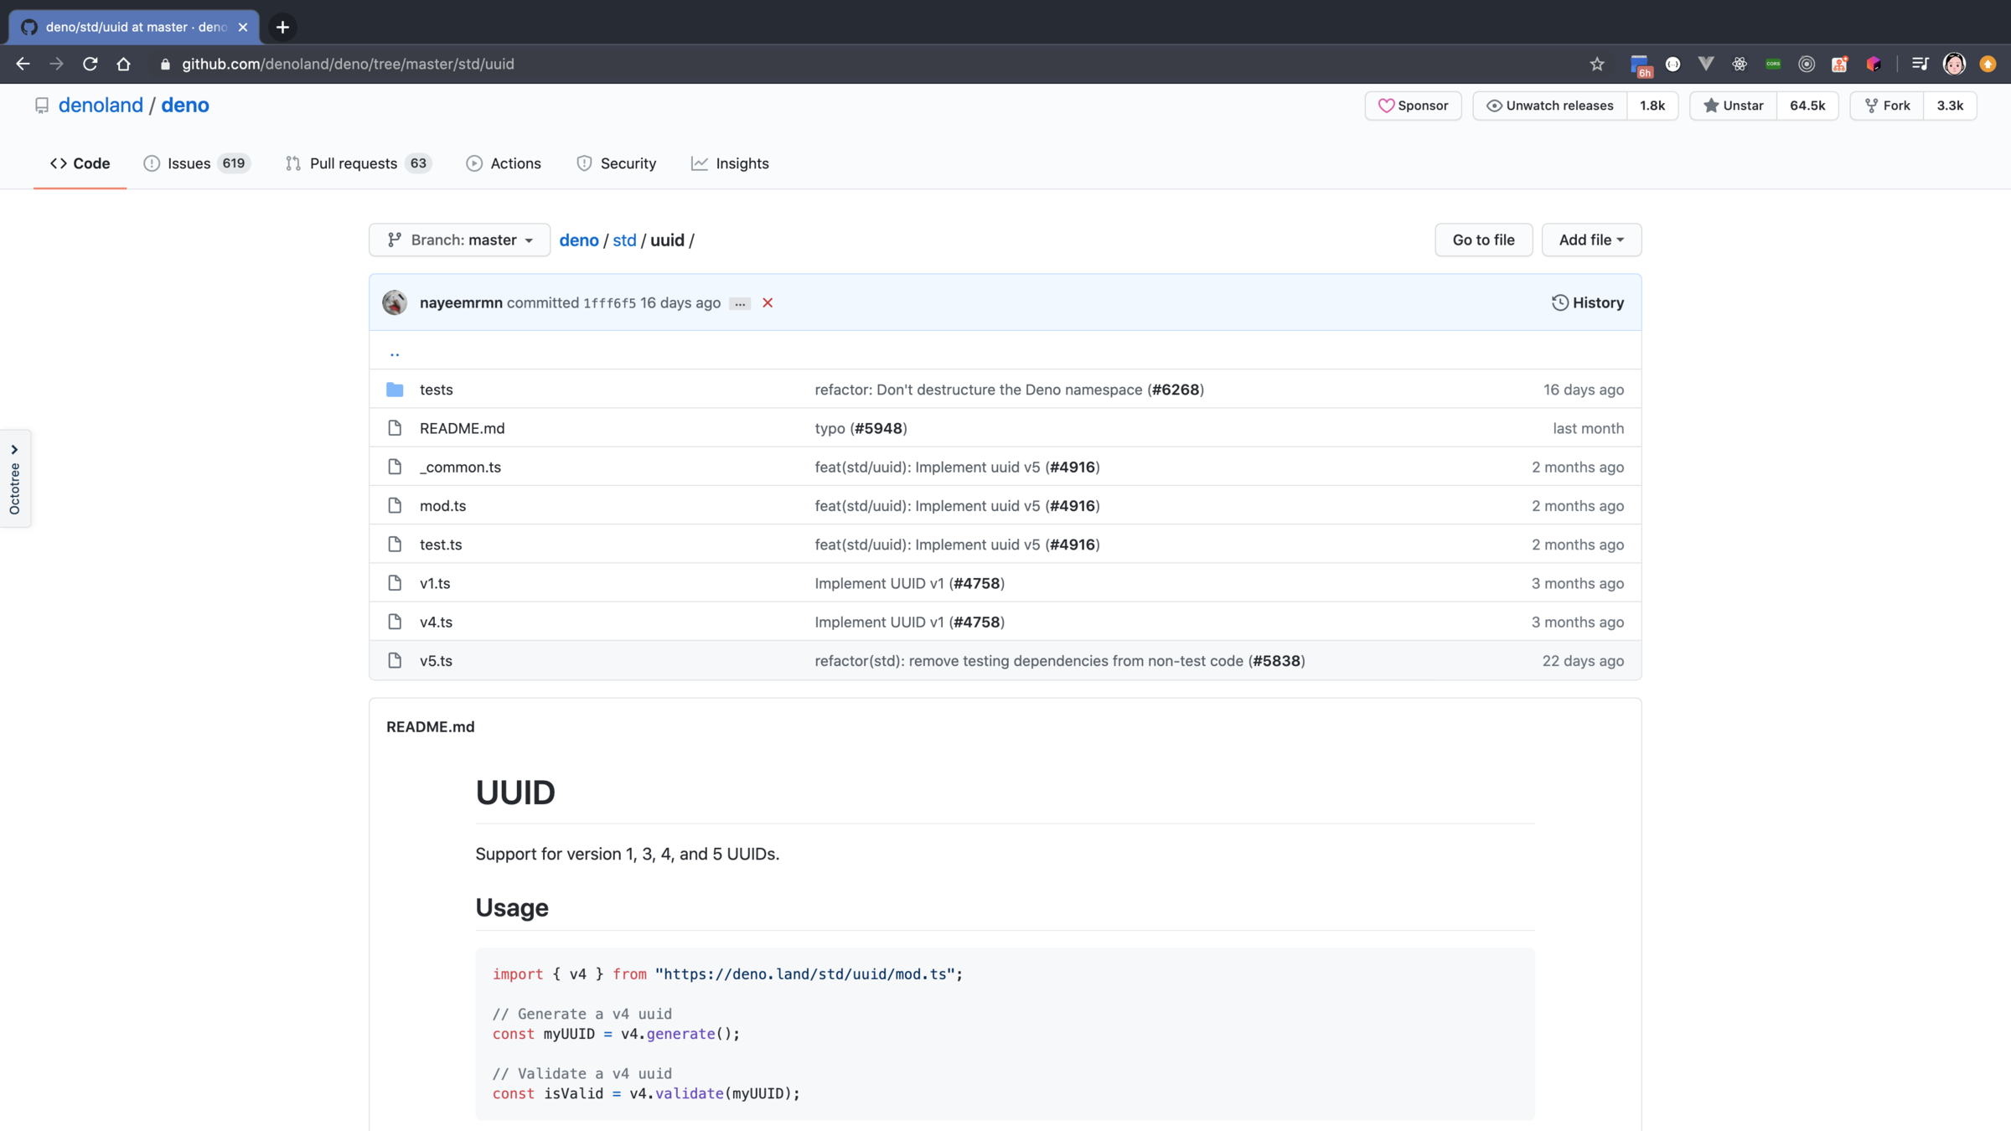Click the React DevTools extension icon
This screenshot has height=1131, width=2011.
point(1740,64)
